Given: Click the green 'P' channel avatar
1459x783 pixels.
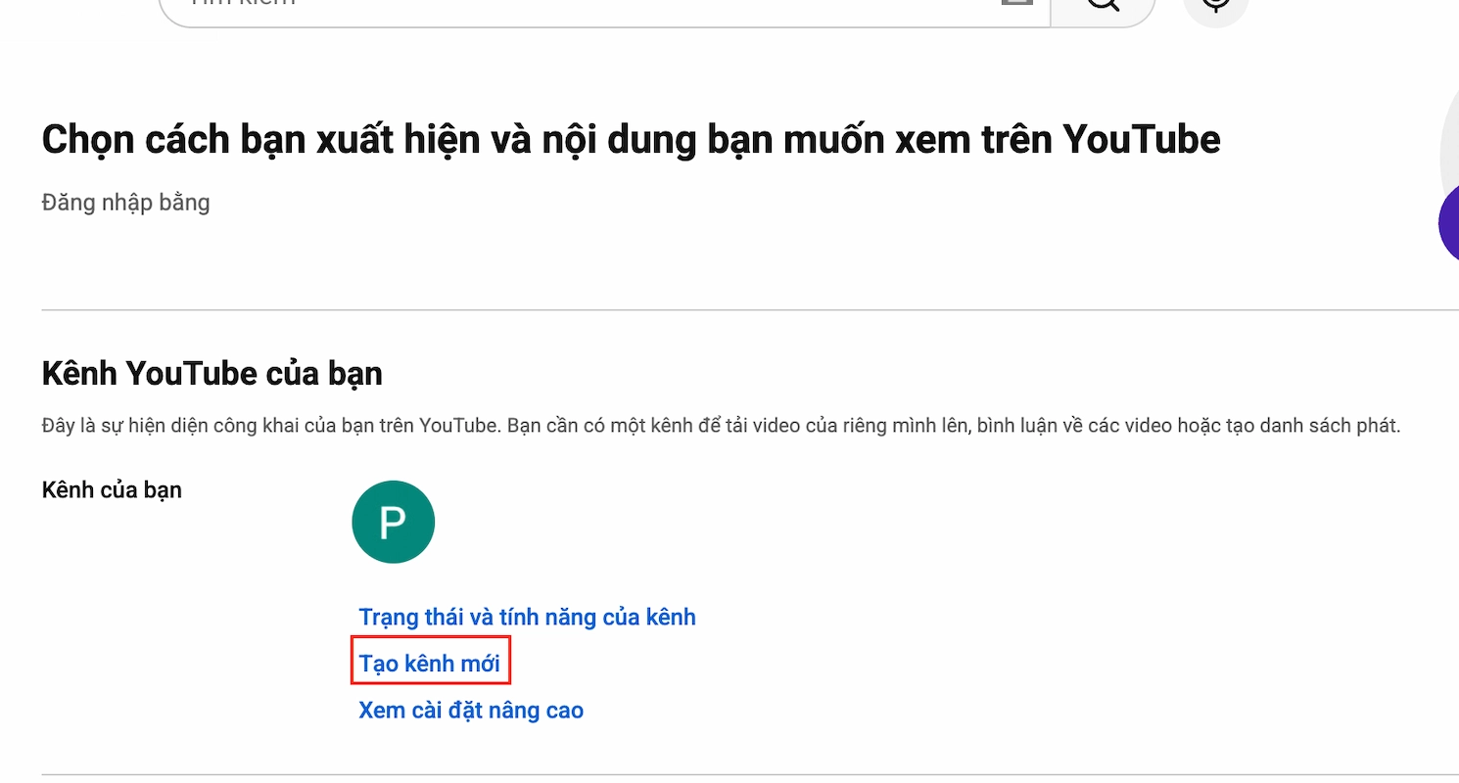Looking at the screenshot, I should [x=393, y=522].
